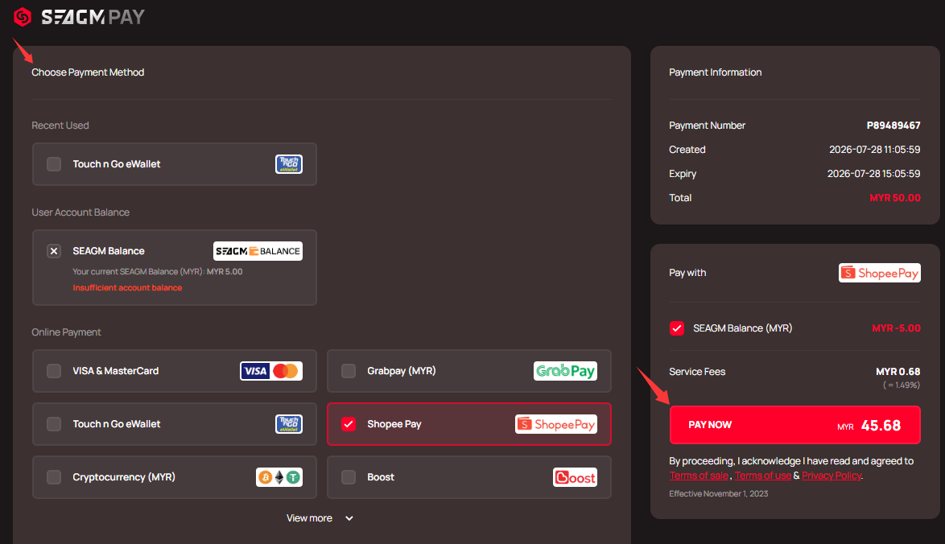The height and width of the screenshot is (544, 945).
Task: Open the Privacy Policy link
Action: [x=832, y=476]
